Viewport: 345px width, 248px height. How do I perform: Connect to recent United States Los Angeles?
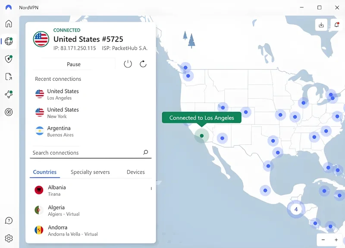pyautogui.click(x=91, y=94)
